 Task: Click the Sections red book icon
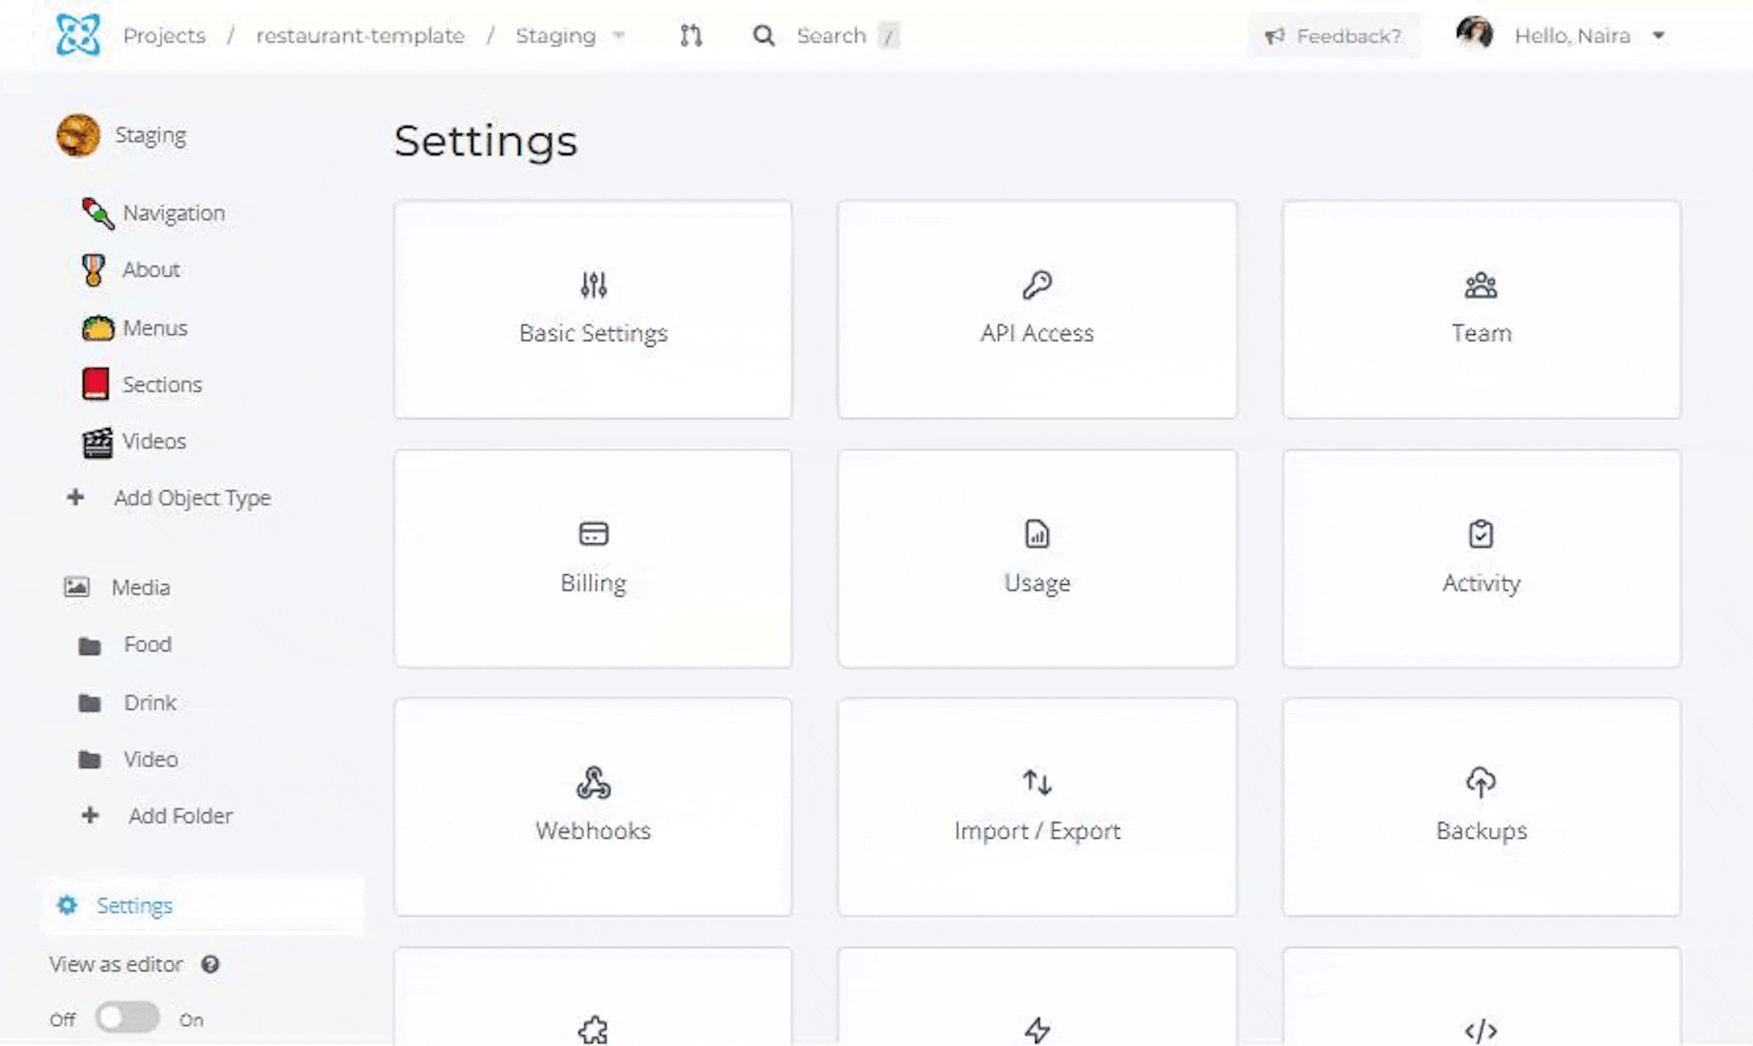(x=96, y=384)
